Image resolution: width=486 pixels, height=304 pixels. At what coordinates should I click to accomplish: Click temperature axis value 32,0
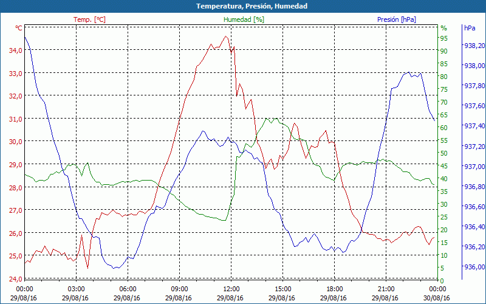click(x=15, y=96)
